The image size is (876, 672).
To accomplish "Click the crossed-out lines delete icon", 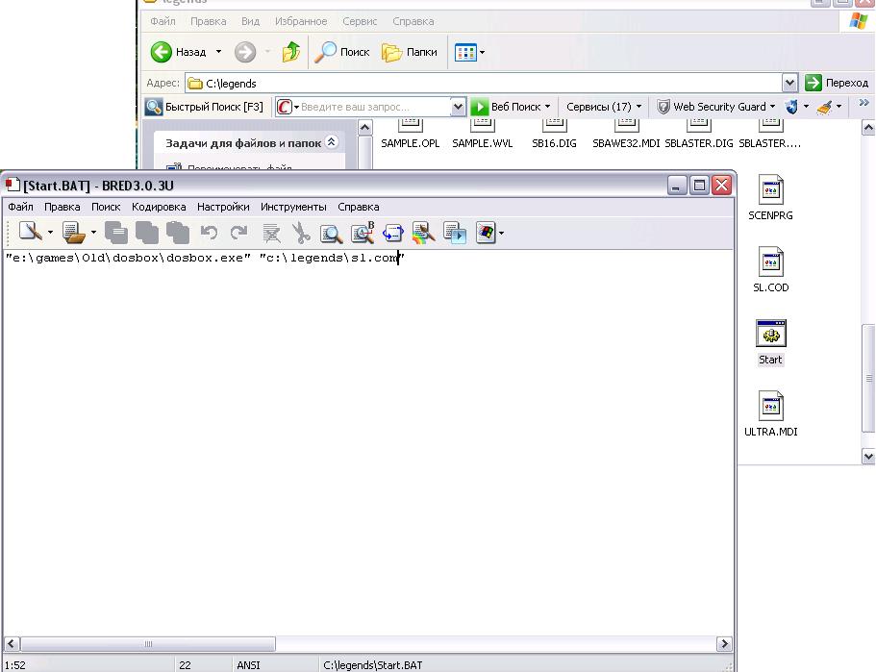I will click(271, 233).
